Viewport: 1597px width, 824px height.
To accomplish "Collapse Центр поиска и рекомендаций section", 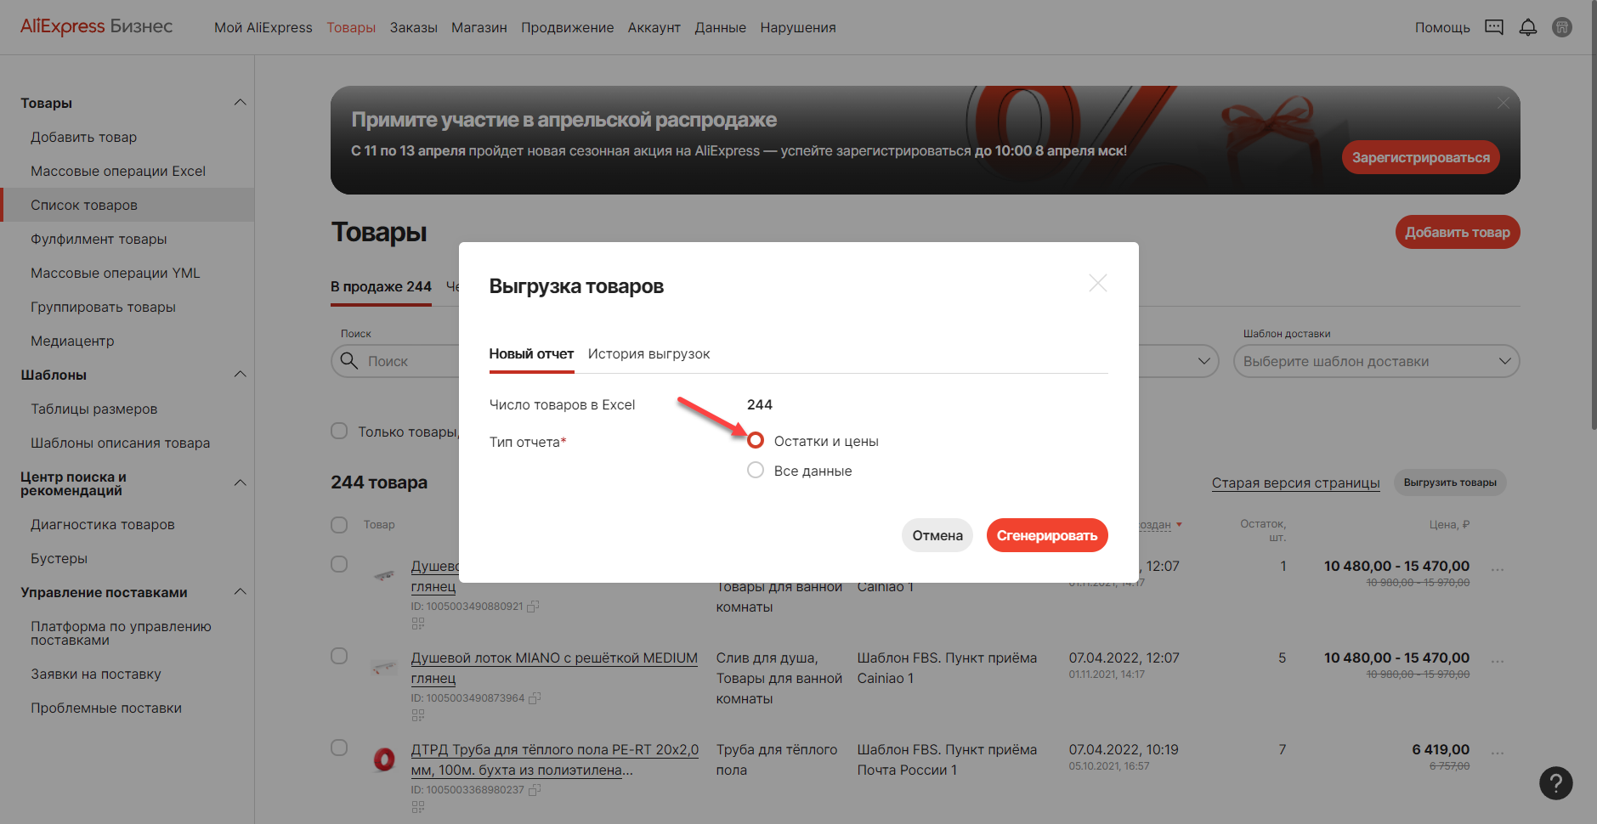I will coord(241,483).
